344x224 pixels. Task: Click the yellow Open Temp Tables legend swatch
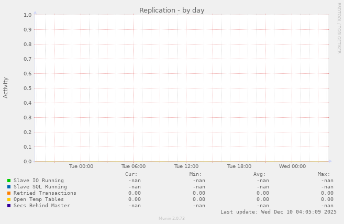[9, 199]
